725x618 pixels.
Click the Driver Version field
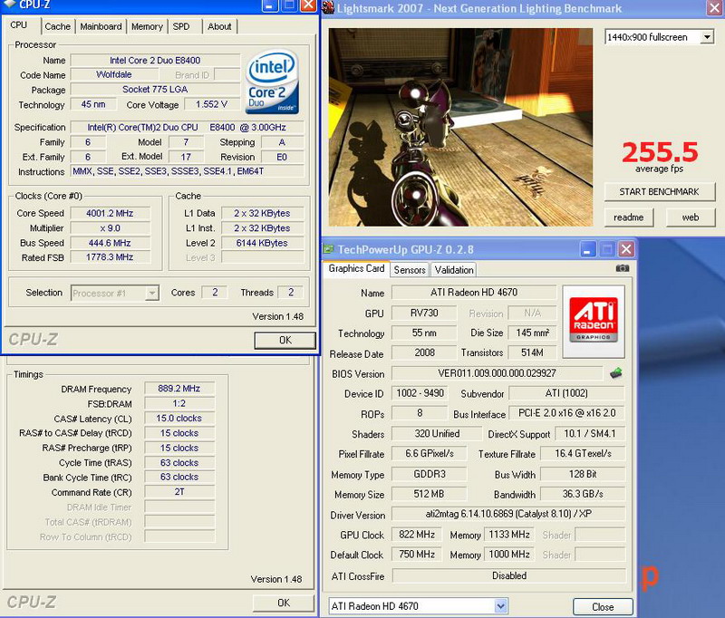[x=508, y=514]
